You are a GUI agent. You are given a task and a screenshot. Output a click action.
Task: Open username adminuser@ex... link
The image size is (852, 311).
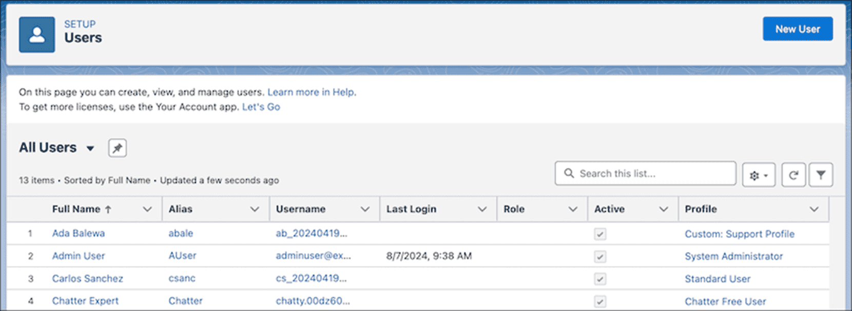(313, 256)
